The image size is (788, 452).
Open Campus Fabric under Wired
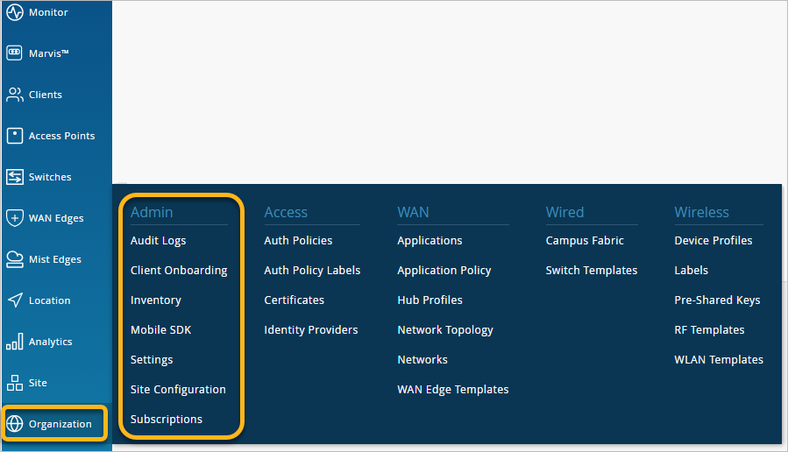point(585,241)
